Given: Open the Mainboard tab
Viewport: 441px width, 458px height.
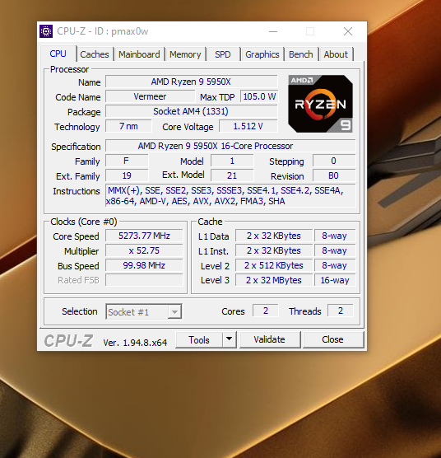Looking at the screenshot, I should 139,54.
